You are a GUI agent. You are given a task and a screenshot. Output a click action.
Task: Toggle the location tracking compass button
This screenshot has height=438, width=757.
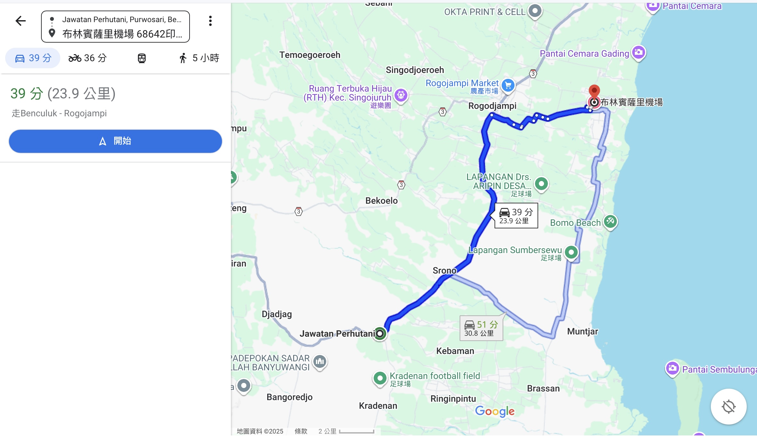pos(728,407)
